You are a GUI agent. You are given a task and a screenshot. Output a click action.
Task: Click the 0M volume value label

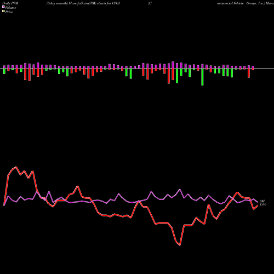pos(262,201)
